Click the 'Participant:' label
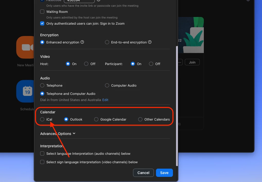Image resolution: width=262 pixels, height=182 pixels. coord(114,64)
